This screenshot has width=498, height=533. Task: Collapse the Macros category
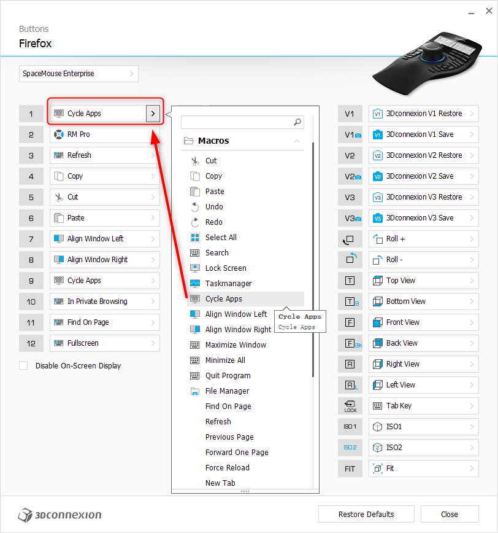(297, 141)
